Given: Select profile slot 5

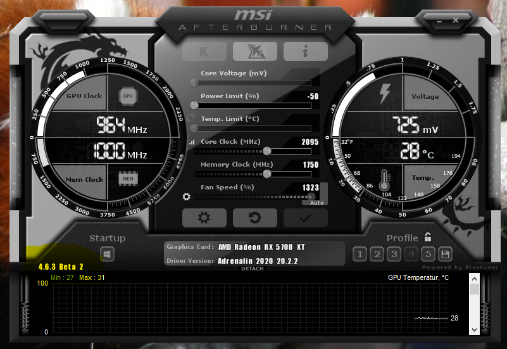Looking at the screenshot, I should click(429, 254).
